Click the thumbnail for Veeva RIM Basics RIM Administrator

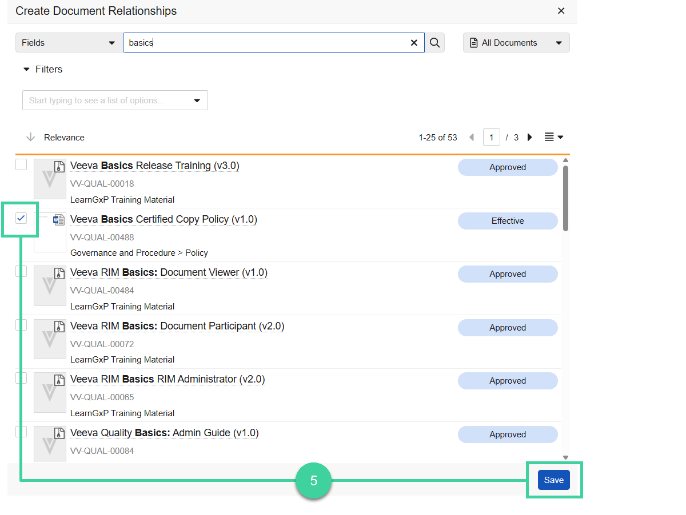click(50, 392)
